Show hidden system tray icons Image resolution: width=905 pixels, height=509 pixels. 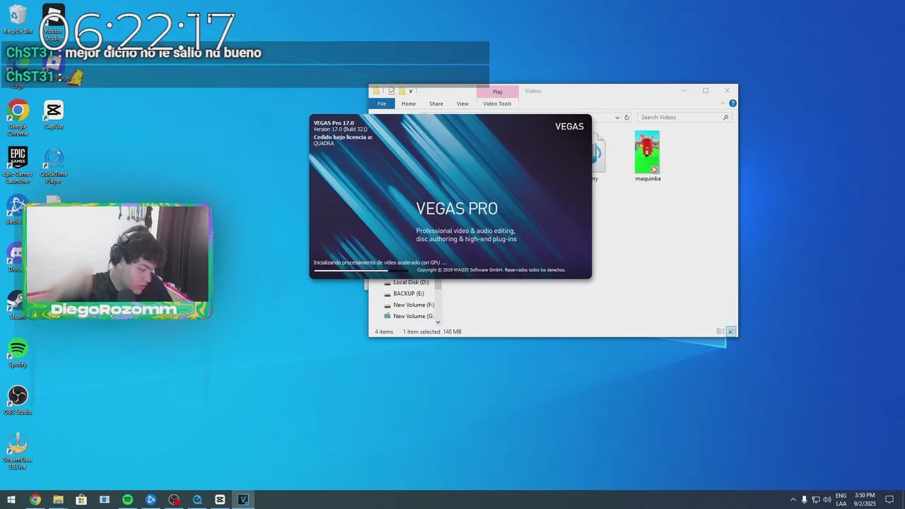(x=793, y=500)
